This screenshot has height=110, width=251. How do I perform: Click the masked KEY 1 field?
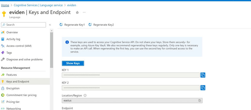click(131, 75)
